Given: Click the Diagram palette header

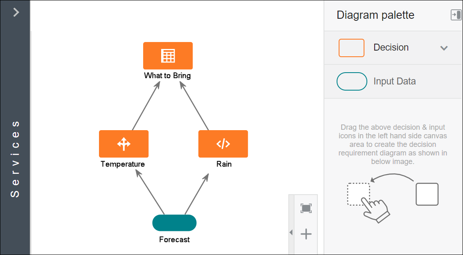Looking at the screenshot, I should point(375,15).
